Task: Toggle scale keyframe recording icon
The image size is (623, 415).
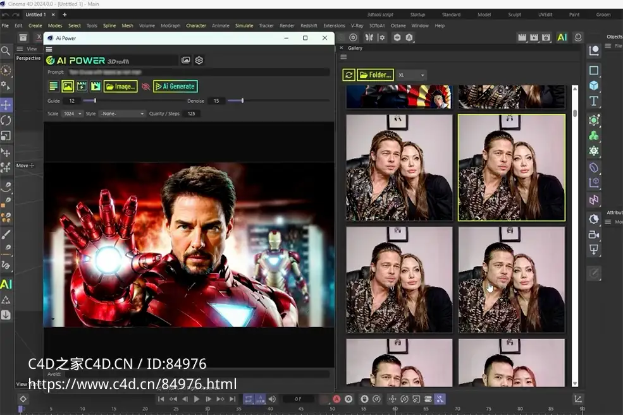Action: click(416, 399)
